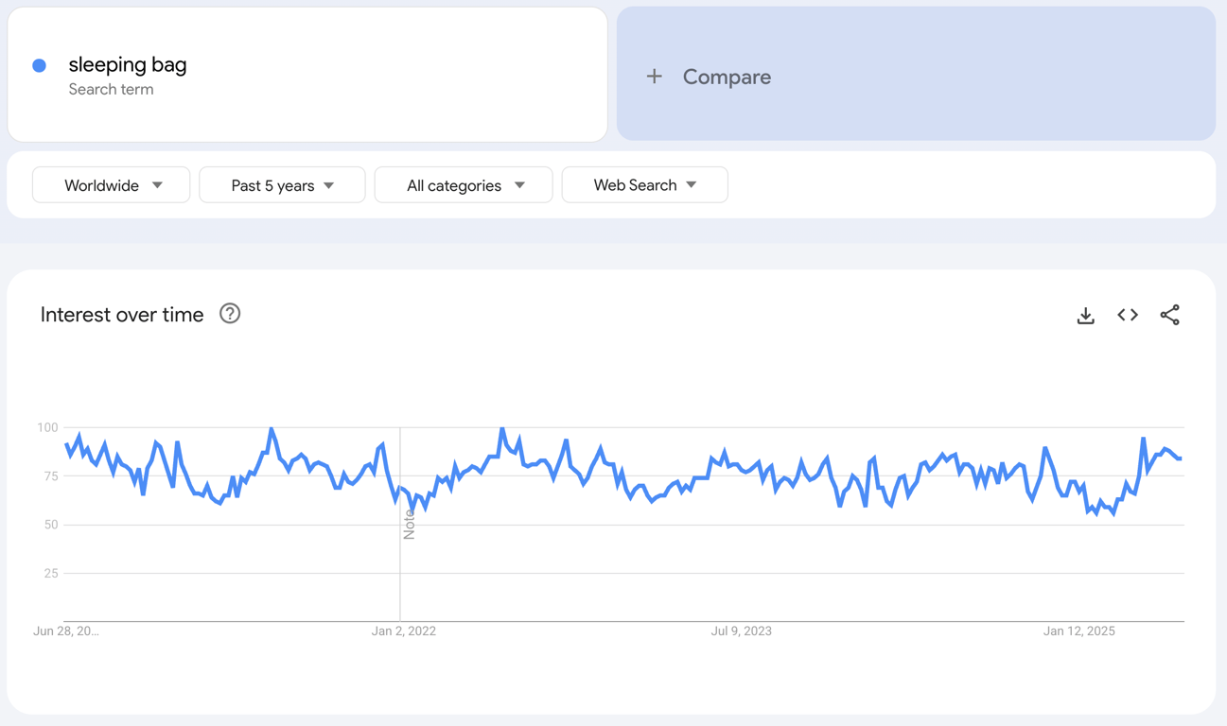This screenshot has width=1227, height=726.
Task: Click the help icon next to Interest over time
Action: (229, 314)
